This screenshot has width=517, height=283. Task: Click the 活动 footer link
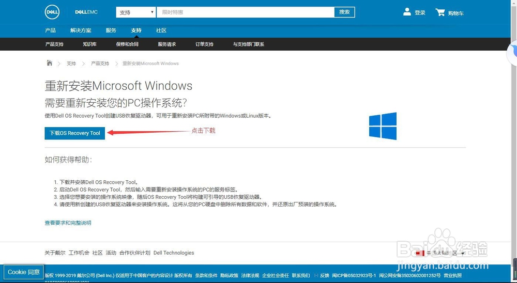(111, 253)
